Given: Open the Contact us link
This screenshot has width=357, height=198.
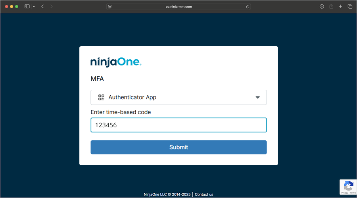Looking at the screenshot, I should (x=204, y=194).
